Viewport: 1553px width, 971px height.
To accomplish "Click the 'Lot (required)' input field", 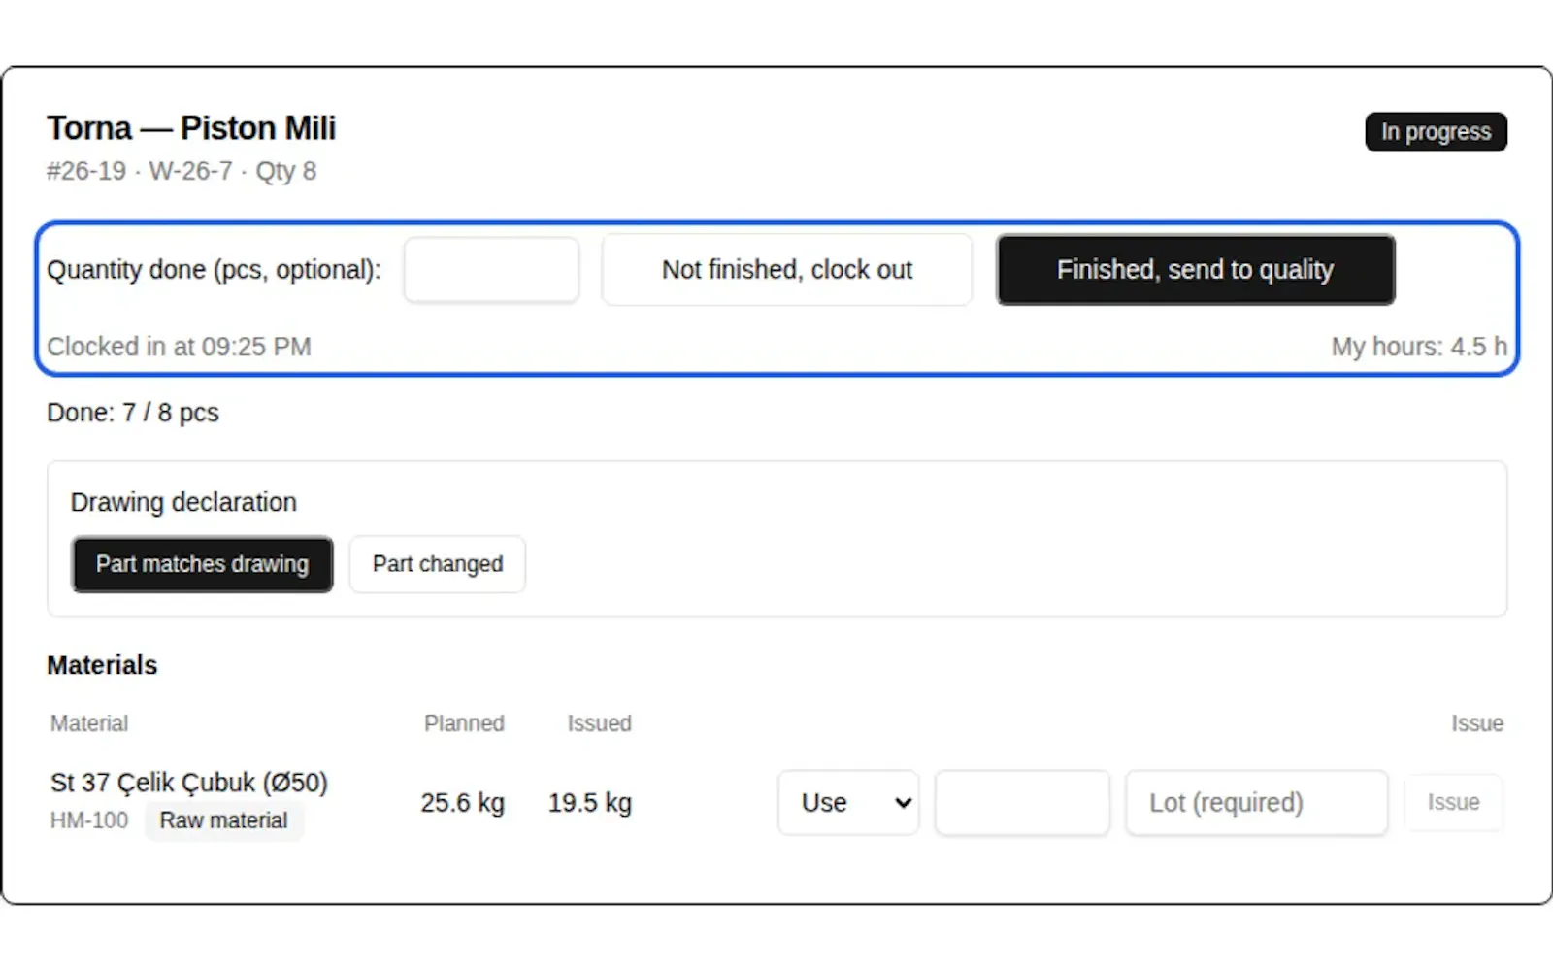I will pyautogui.click(x=1257, y=803).
